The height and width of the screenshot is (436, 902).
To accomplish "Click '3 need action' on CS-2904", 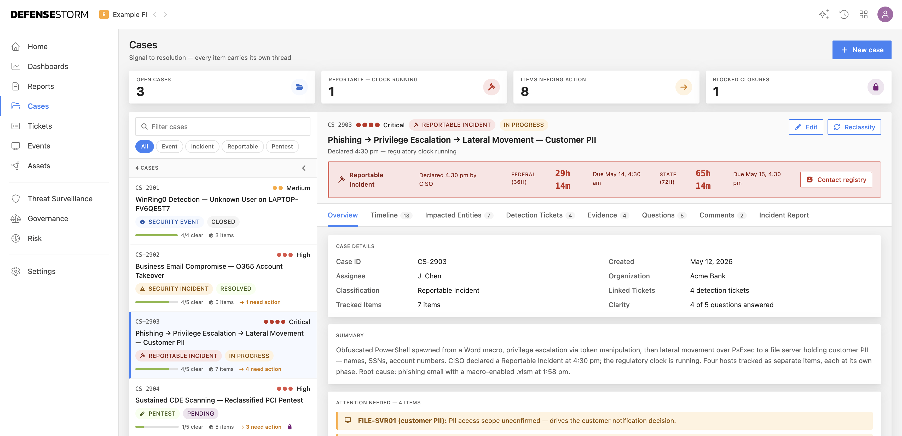I will (260, 427).
